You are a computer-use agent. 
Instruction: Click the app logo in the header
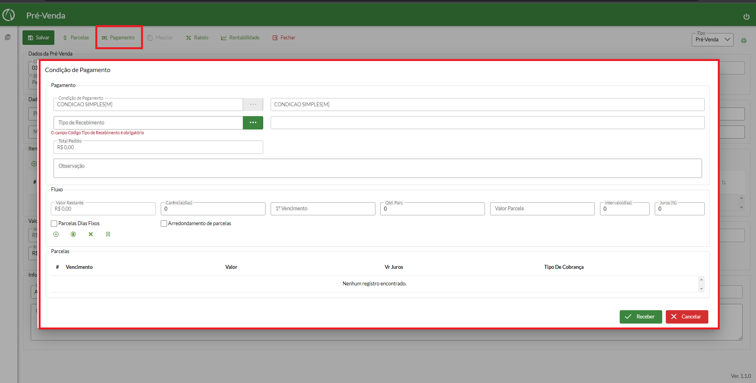pyautogui.click(x=9, y=15)
